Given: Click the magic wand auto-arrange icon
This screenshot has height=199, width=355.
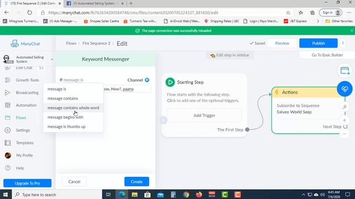Looking at the screenshot, I should pos(344,107).
